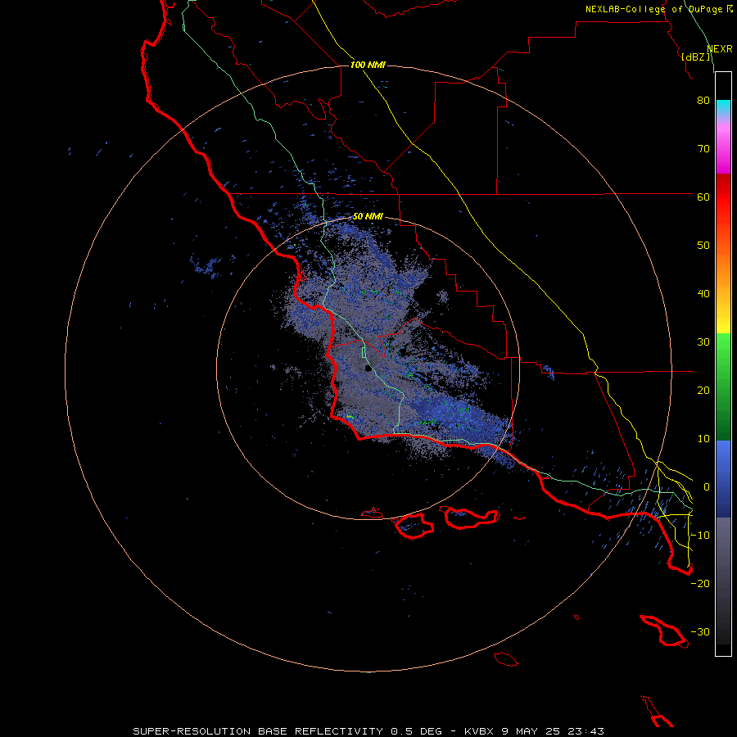The height and width of the screenshot is (737, 737).
Task: Click the green segment of reflectivity color bar
Action: click(723, 387)
